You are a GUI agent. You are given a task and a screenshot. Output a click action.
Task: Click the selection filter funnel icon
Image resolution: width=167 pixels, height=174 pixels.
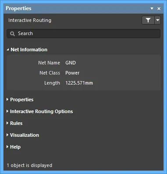(x=148, y=20)
